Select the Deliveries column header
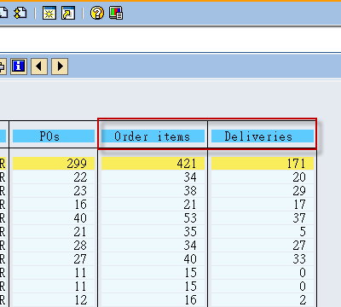 pos(263,136)
